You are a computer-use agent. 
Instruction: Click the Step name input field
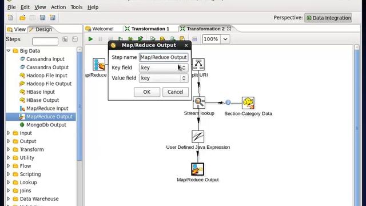(x=164, y=57)
